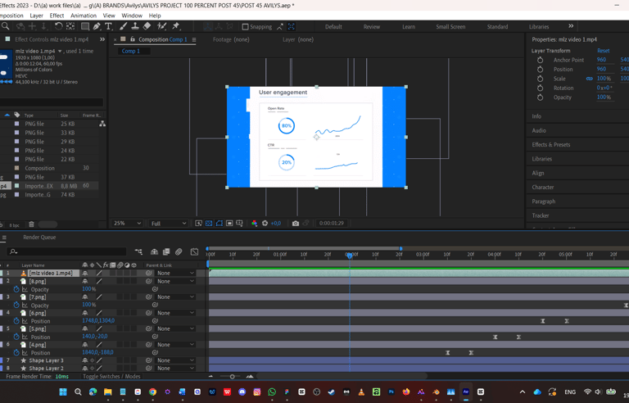The image size is (629, 403).
Task: Delete selected item with trash icon
Action: (31, 224)
